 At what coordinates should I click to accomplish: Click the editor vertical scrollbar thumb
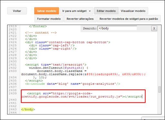point(160,90)
